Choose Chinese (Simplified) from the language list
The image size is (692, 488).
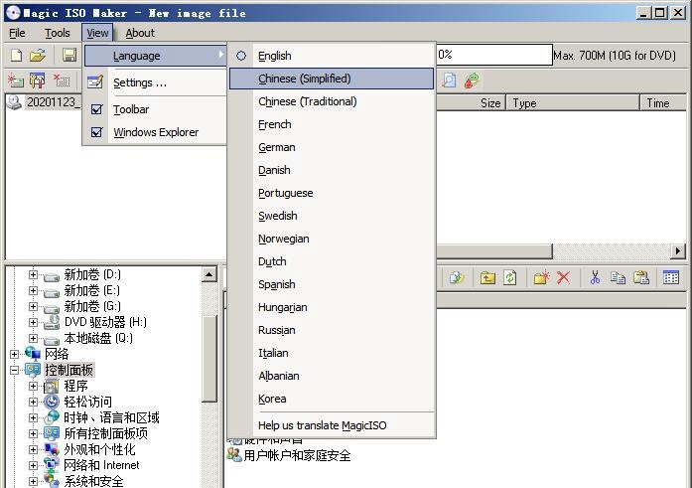332,79
